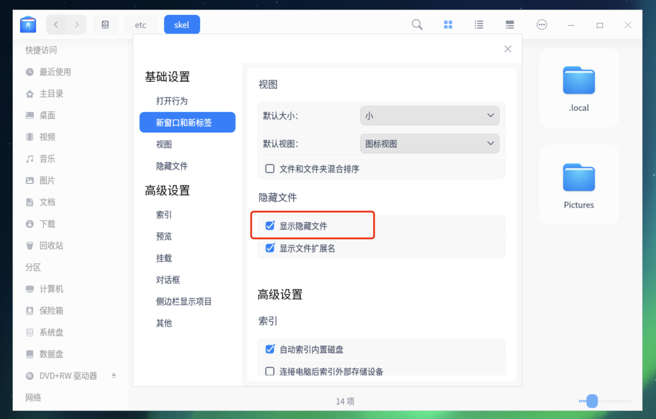Uncheck 显示文件扩展名 checkbox
Image resolution: width=656 pixels, height=419 pixels.
(270, 248)
